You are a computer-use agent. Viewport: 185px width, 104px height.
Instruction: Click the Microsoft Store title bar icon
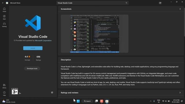click(7, 3)
